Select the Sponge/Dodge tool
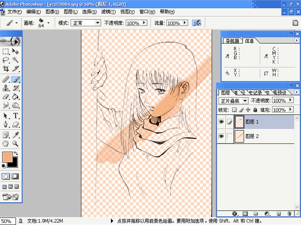301x225 pixels. (16, 105)
